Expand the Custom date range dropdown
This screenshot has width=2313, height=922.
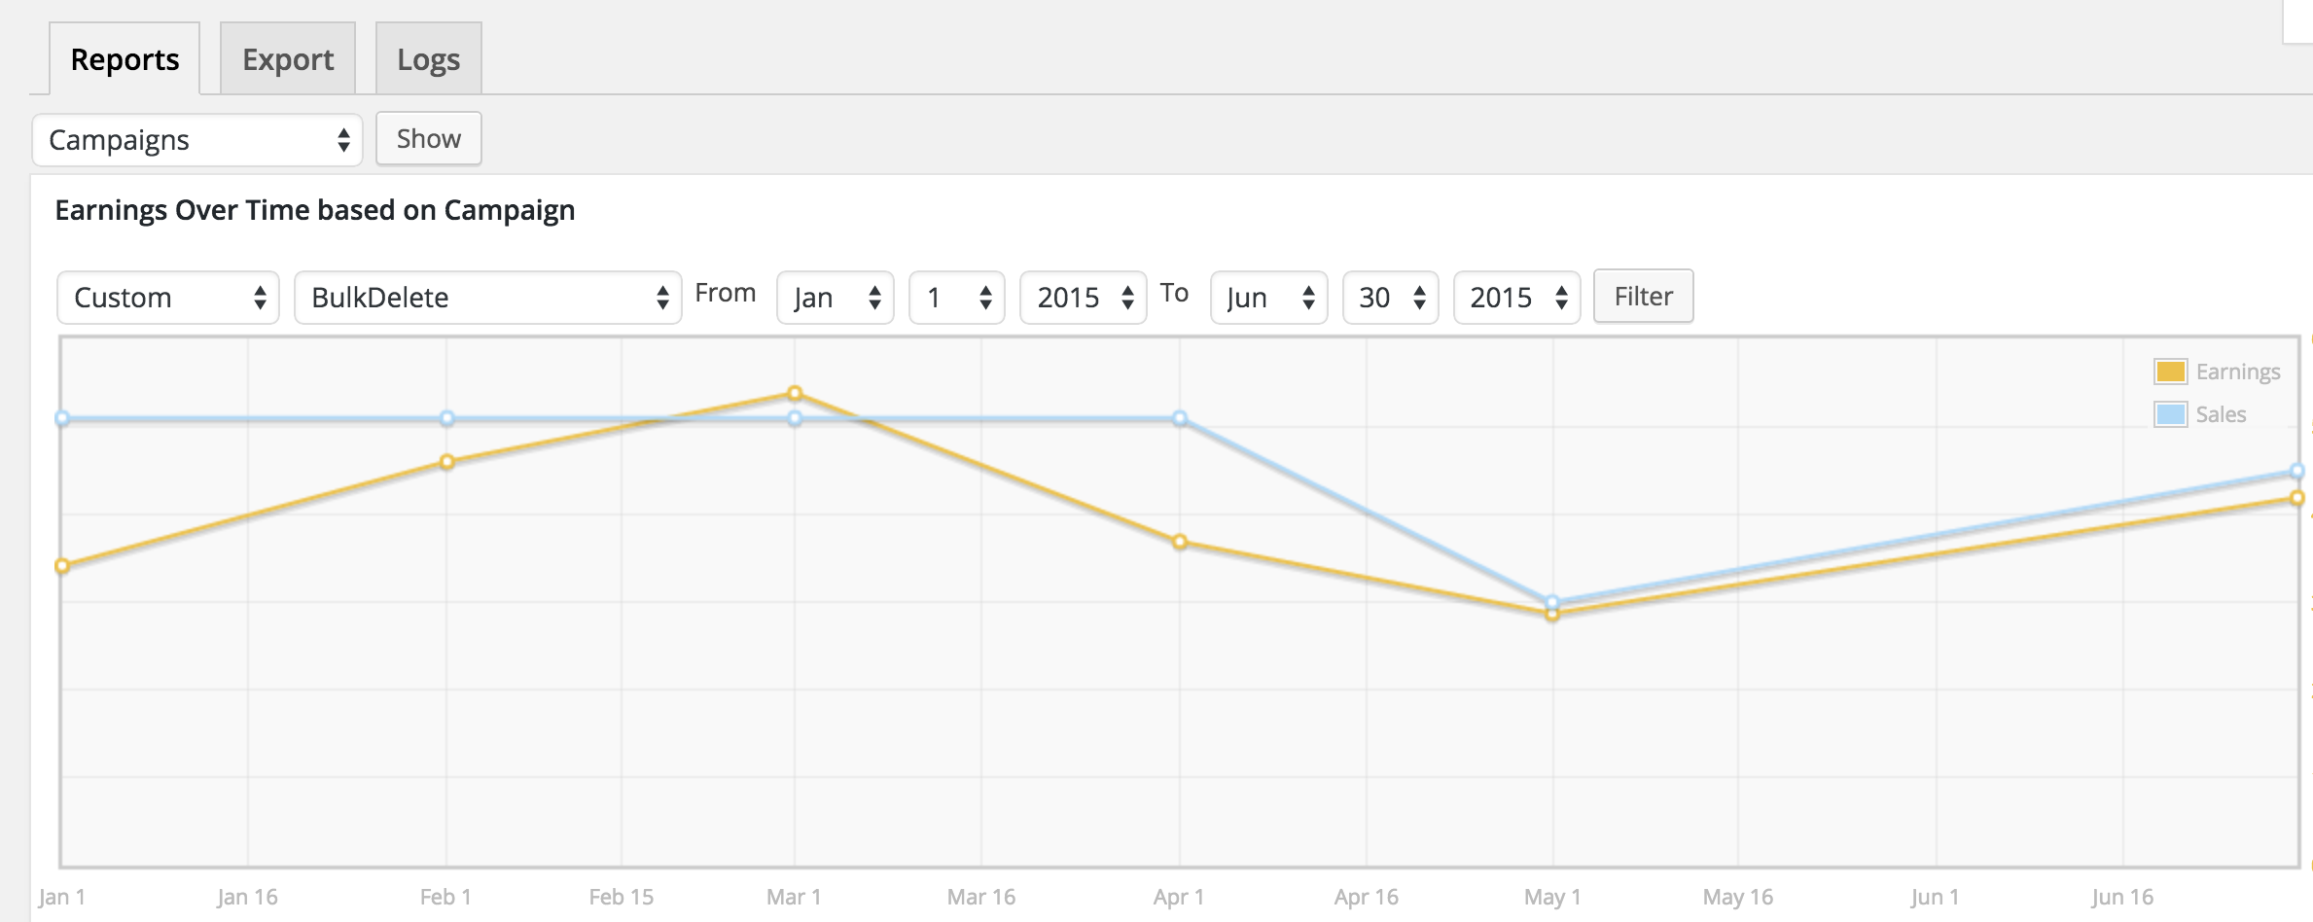point(168,298)
